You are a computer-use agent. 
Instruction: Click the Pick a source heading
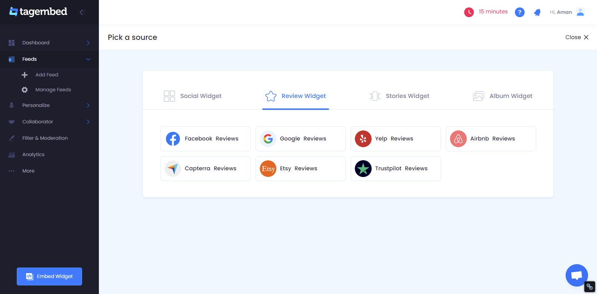132,37
